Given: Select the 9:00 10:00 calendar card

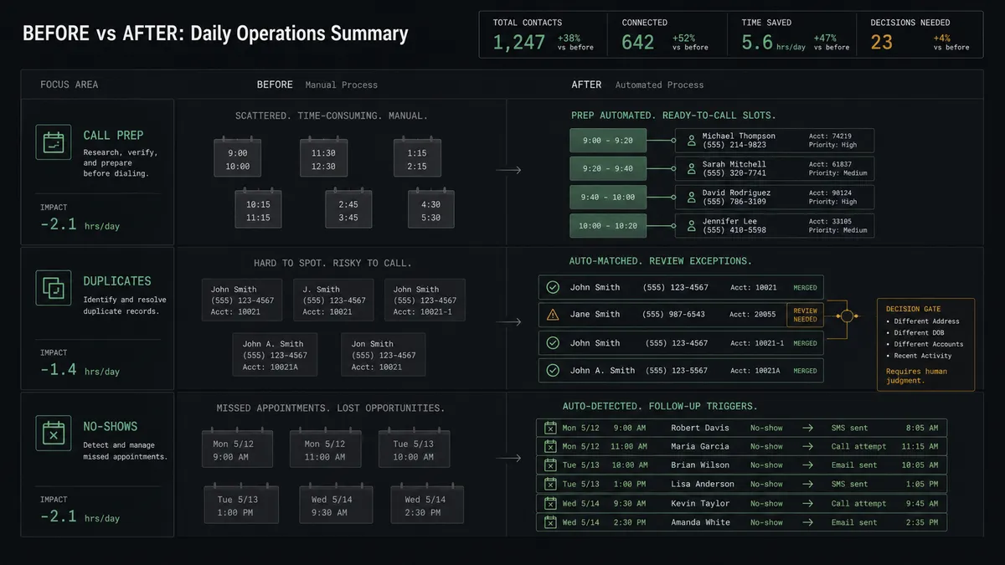Looking at the screenshot, I should pos(238,157).
